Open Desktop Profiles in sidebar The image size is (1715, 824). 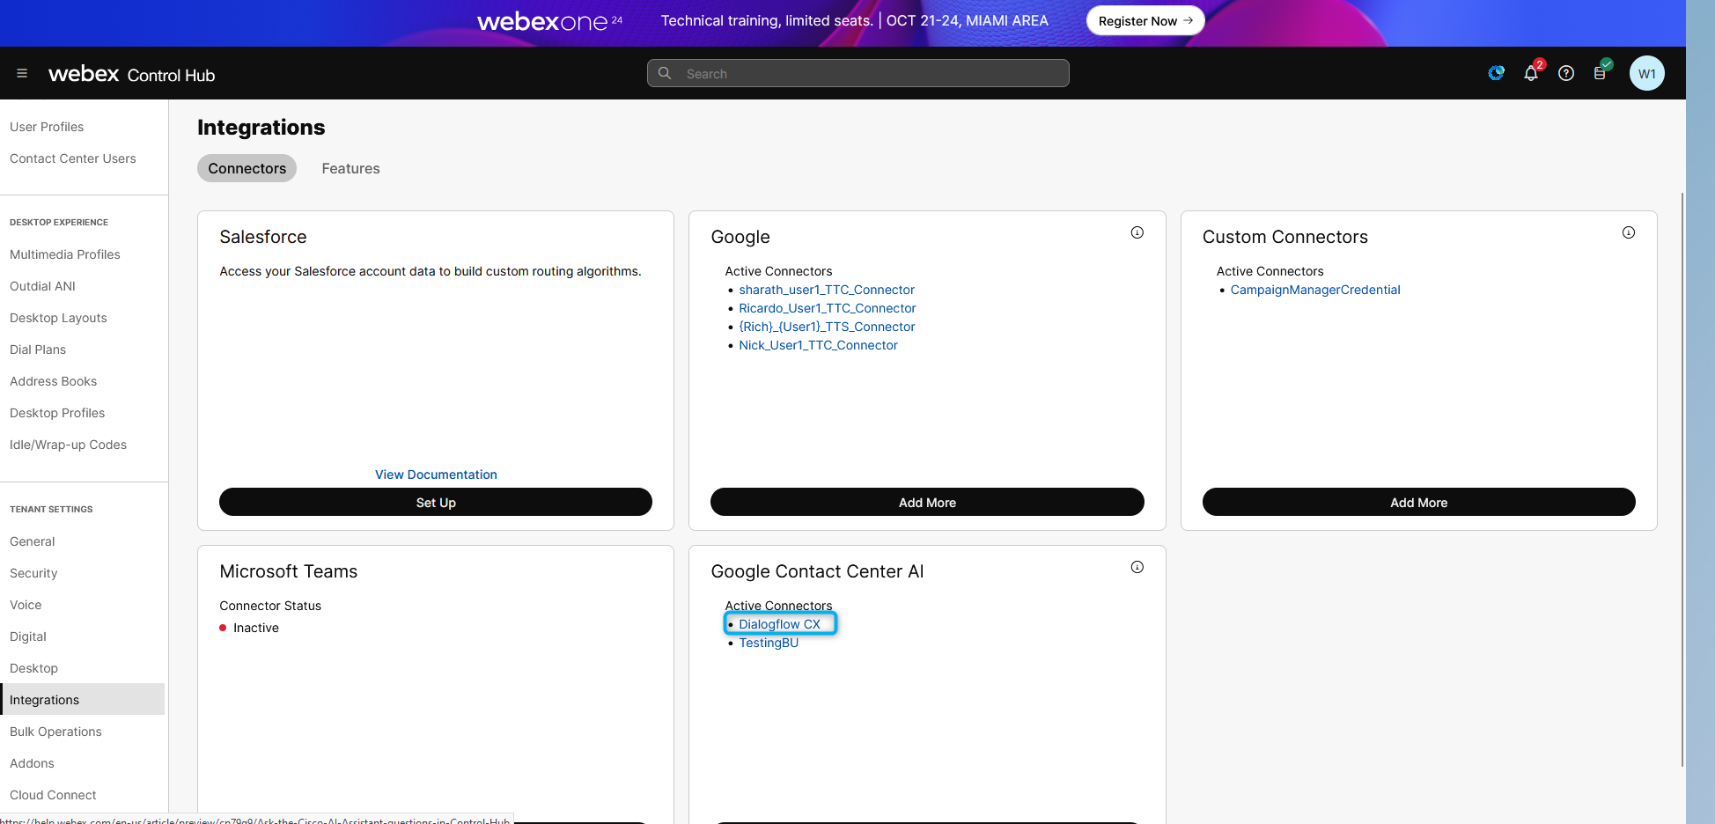point(57,413)
